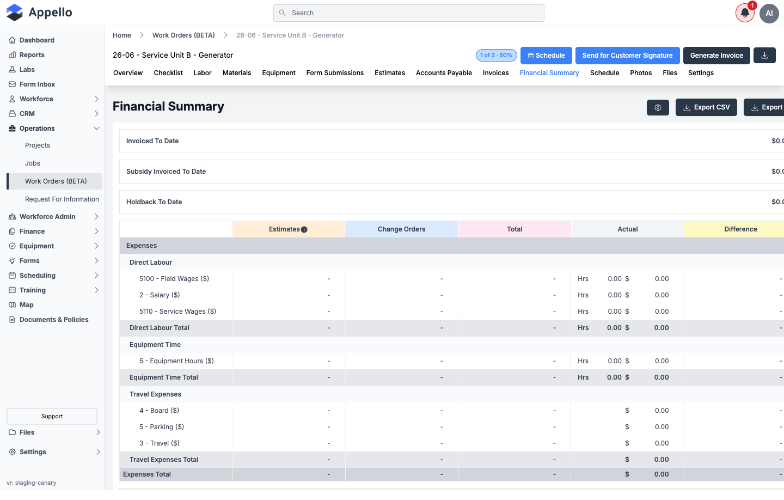The width and height of the screenshot is (784, 500).
Task: Click the Documents & Policies icon
Action: [12, 320]
